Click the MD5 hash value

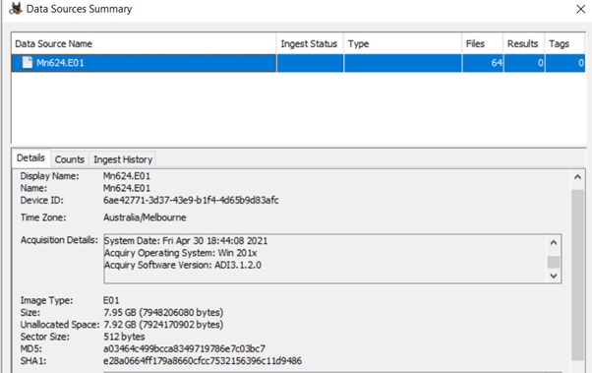184,348
